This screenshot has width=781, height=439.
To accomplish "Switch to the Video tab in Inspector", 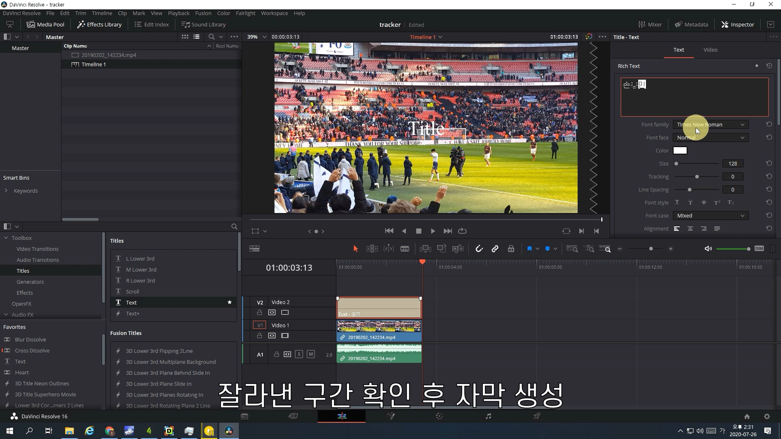I will pos(710,50).
